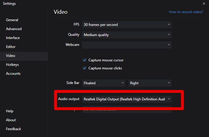
Task: Open the 'How to record video?' link
Action: coord(186,12)
